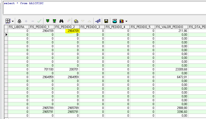Click the FIS_PEDIDO_2 column header

(67, 27)
